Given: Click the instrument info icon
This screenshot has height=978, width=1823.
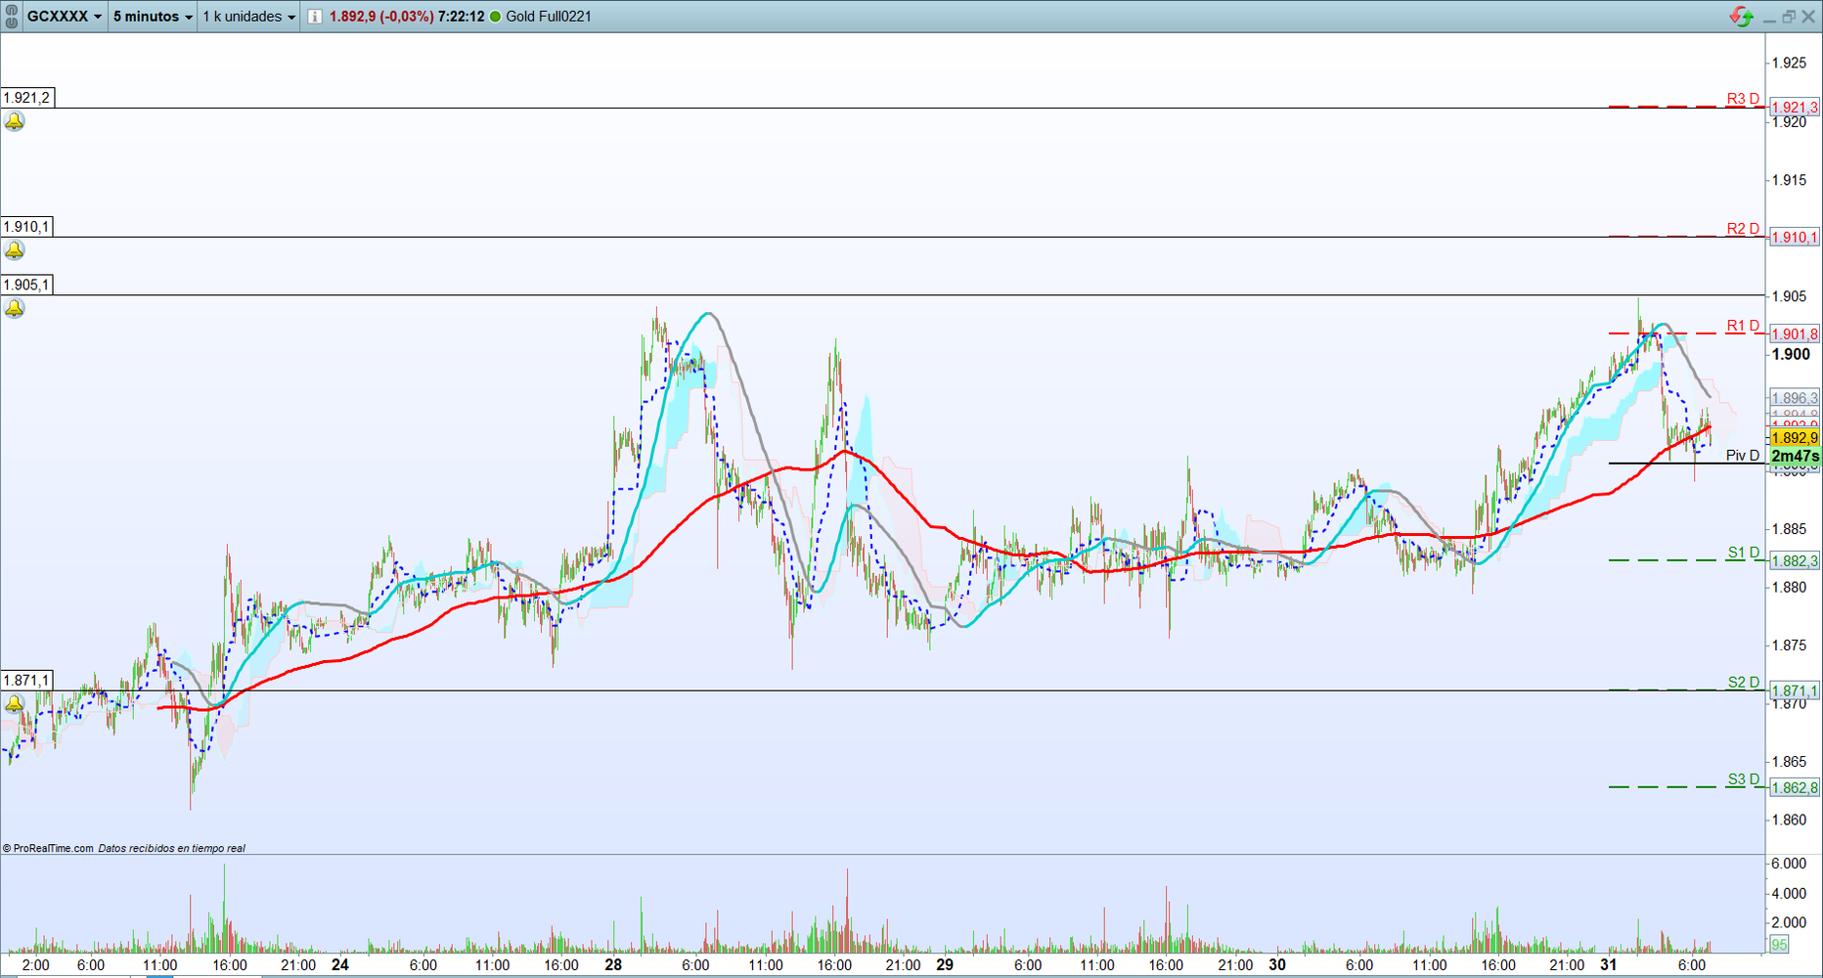Looking at the screenshot, I should [x=315, y=17].
